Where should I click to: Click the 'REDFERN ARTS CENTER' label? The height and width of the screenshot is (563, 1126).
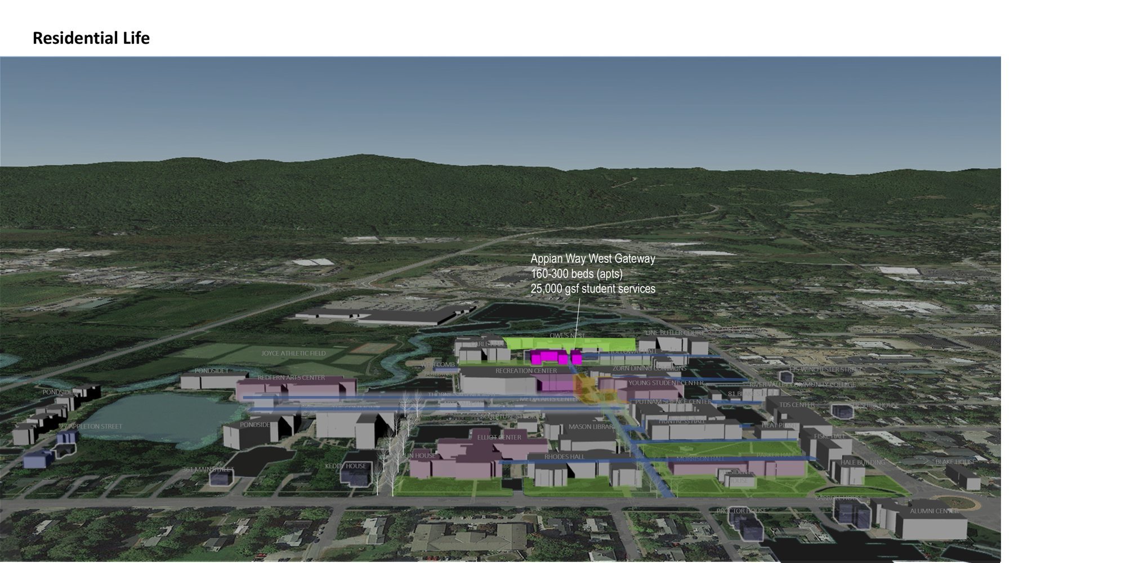(291, 378)
